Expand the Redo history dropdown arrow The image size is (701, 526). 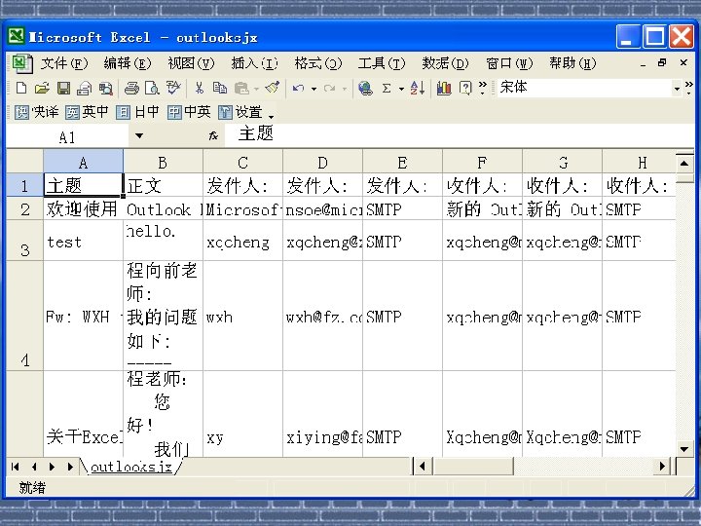click(x=345, y=89)
